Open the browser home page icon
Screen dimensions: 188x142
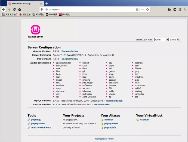click(20, 10)
